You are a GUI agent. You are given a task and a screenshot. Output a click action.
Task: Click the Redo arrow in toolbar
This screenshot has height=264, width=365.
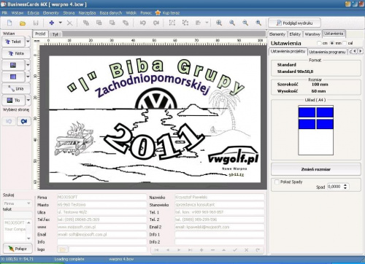(x=156, y=23)
